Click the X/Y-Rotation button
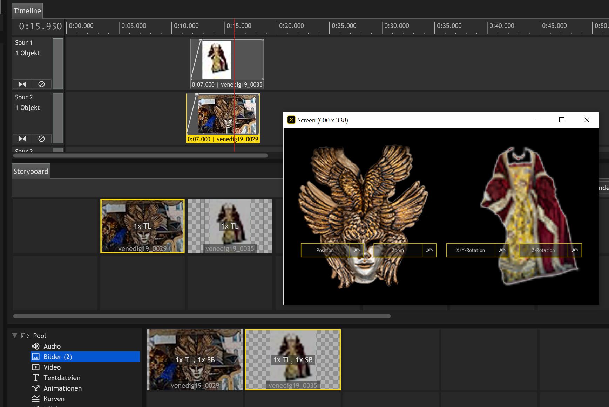This screenshot has width=609, height=407. click(x=471, y=250)
